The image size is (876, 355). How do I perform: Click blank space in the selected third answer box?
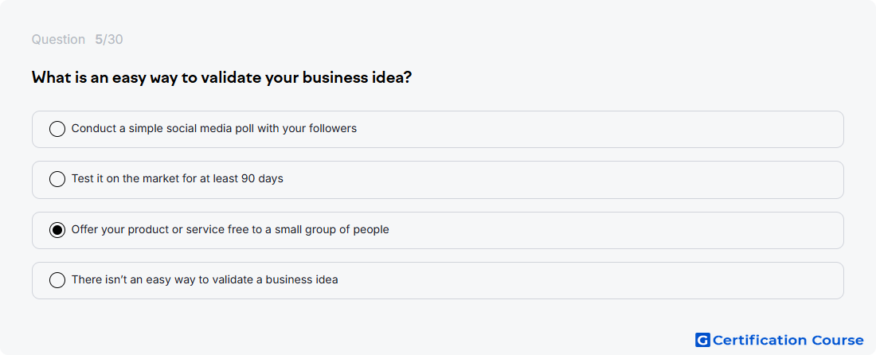[615, 230]
